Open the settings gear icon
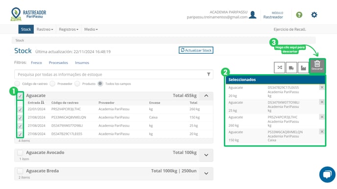Image resolution: width=337 pixels, height=189 pixels. pyautogui.click(x=314, y=15)
